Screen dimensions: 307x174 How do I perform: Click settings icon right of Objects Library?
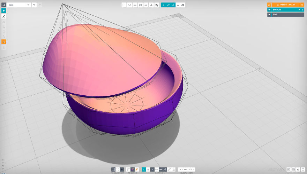pos(302,5)
